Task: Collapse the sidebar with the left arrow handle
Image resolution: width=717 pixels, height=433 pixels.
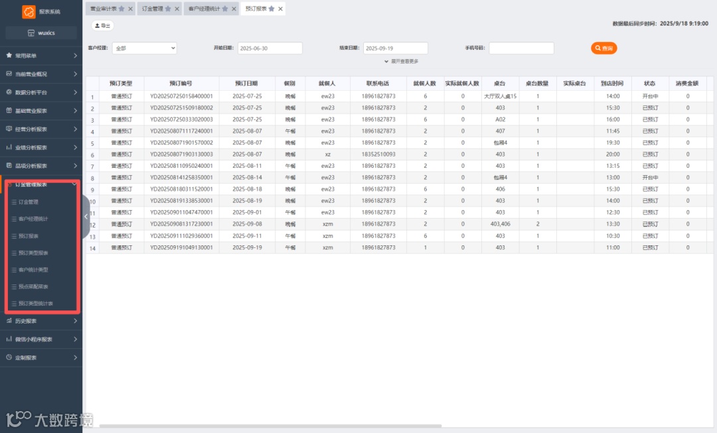Action: (86, 217)
